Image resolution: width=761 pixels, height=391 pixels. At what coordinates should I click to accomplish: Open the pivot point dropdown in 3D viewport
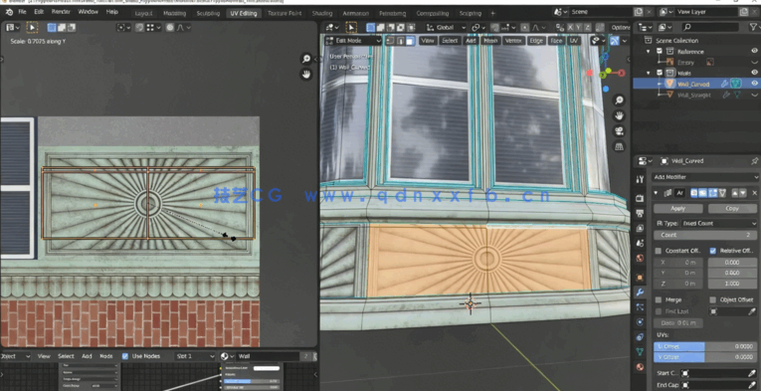(478, 28)
